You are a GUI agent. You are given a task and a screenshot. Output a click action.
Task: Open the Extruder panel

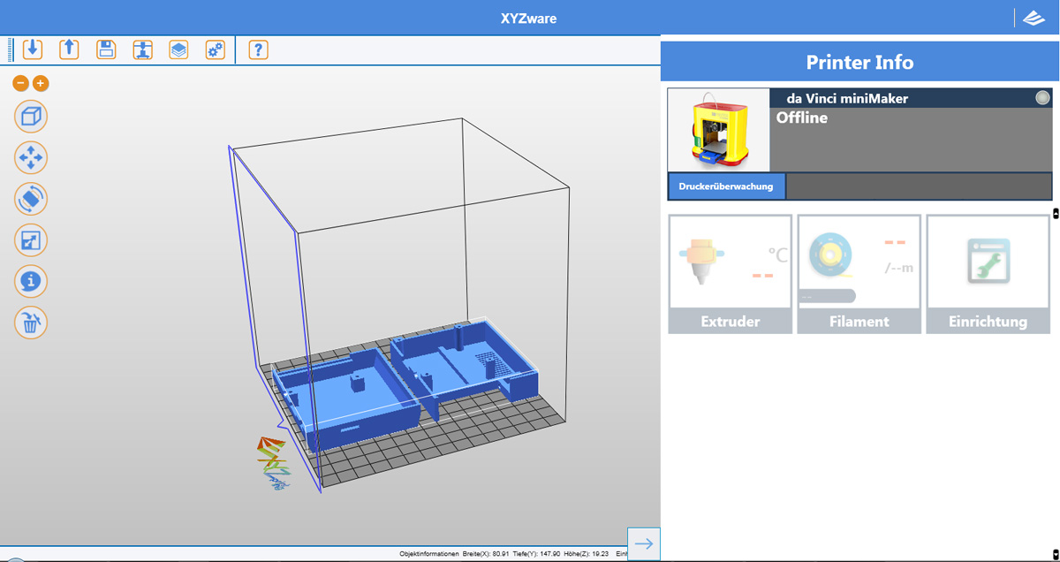731,273
